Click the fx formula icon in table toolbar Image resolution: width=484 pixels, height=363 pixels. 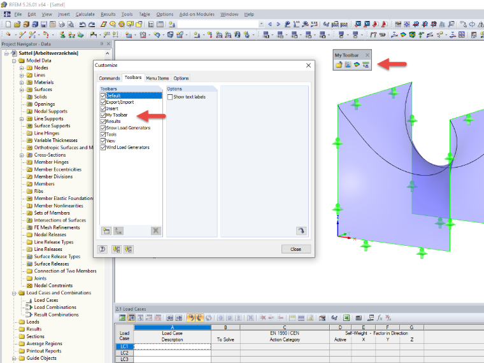click(x=380, y=318)
